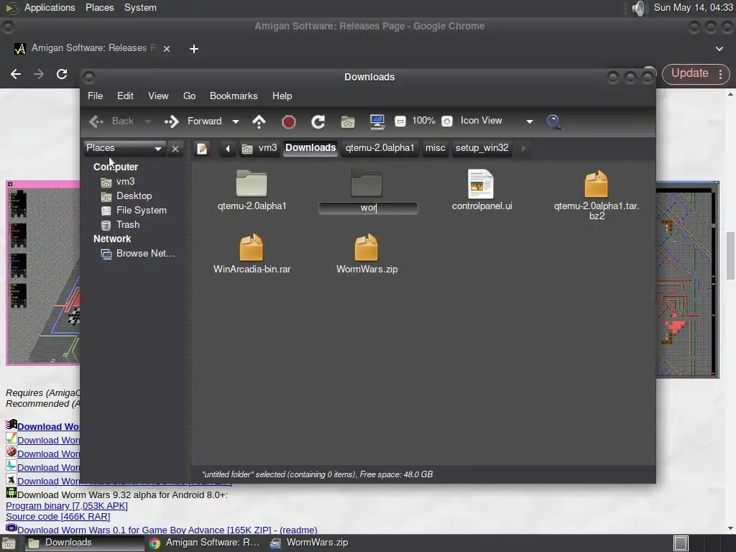The image size is (736, 552).
Task: Select WormWars.zip archive icon
Action: (x=366, y=247)
